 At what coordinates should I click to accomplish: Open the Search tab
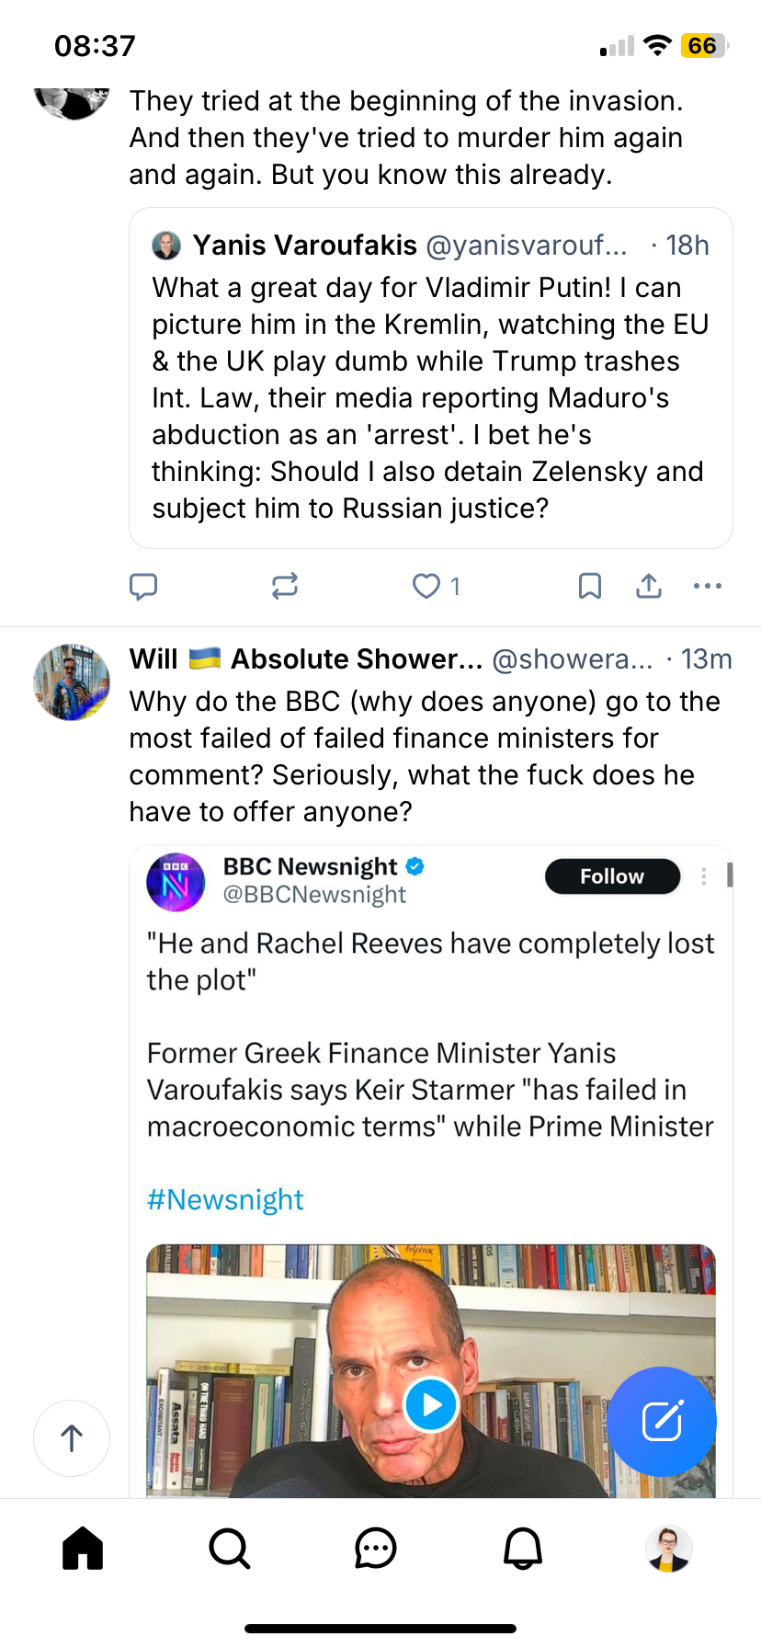(x=229, y=1548)
